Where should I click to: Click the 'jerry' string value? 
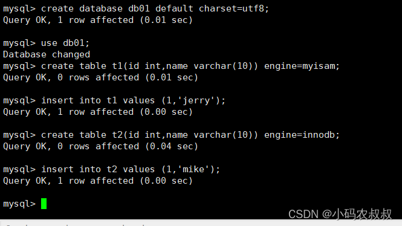pyautogui.click(x=196, y=100)
